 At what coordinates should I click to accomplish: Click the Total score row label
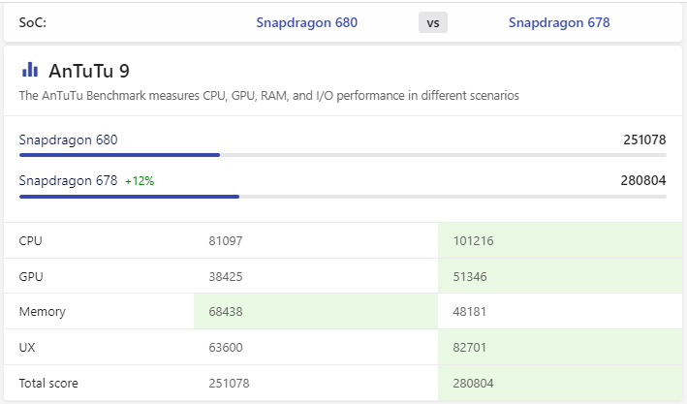48,384
